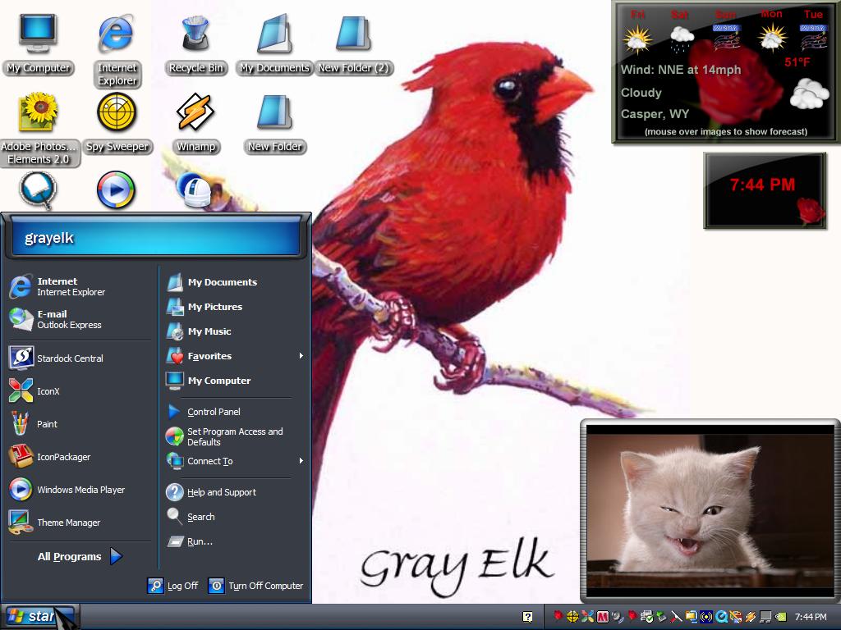Click the Log Off button

(172, 586)
